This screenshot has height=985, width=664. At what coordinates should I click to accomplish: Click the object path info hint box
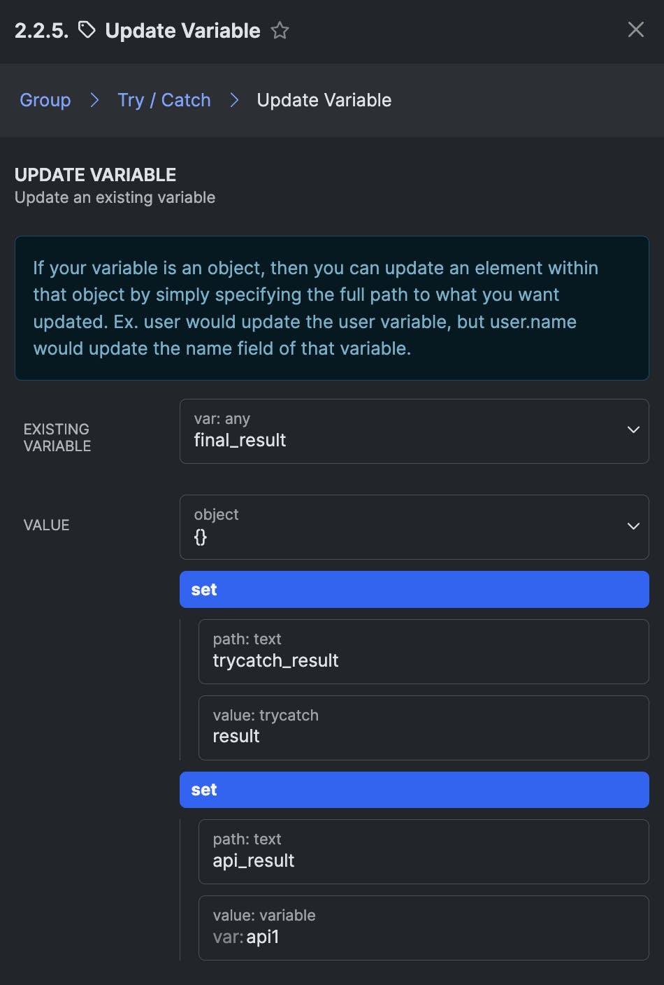331,308
